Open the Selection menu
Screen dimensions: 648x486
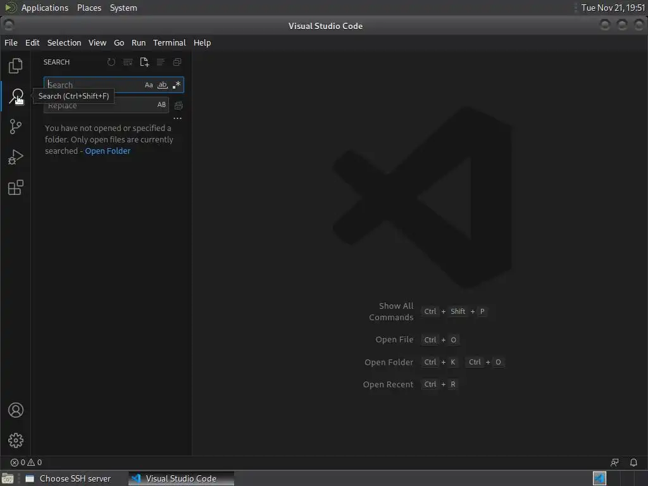pyautogui.click(x=64, y=42)
